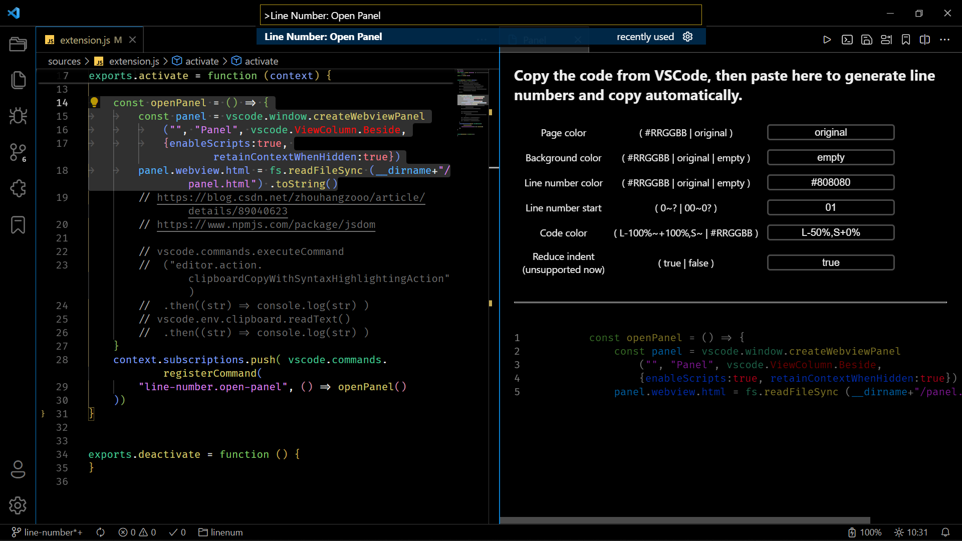
Task: Click the lightbulb code action icon
Action: coord(94,103)
